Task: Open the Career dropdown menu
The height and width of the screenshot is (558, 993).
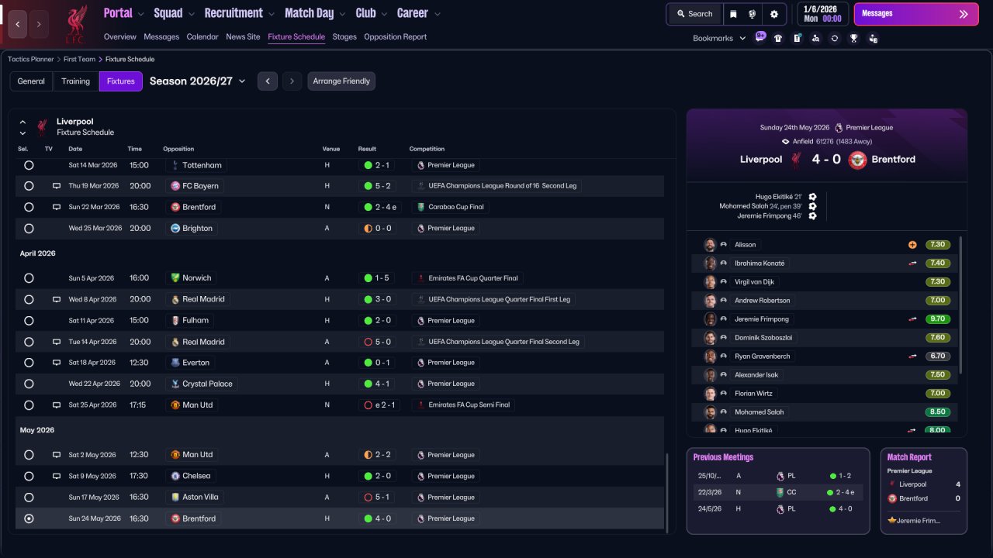Action: (419, 13)
